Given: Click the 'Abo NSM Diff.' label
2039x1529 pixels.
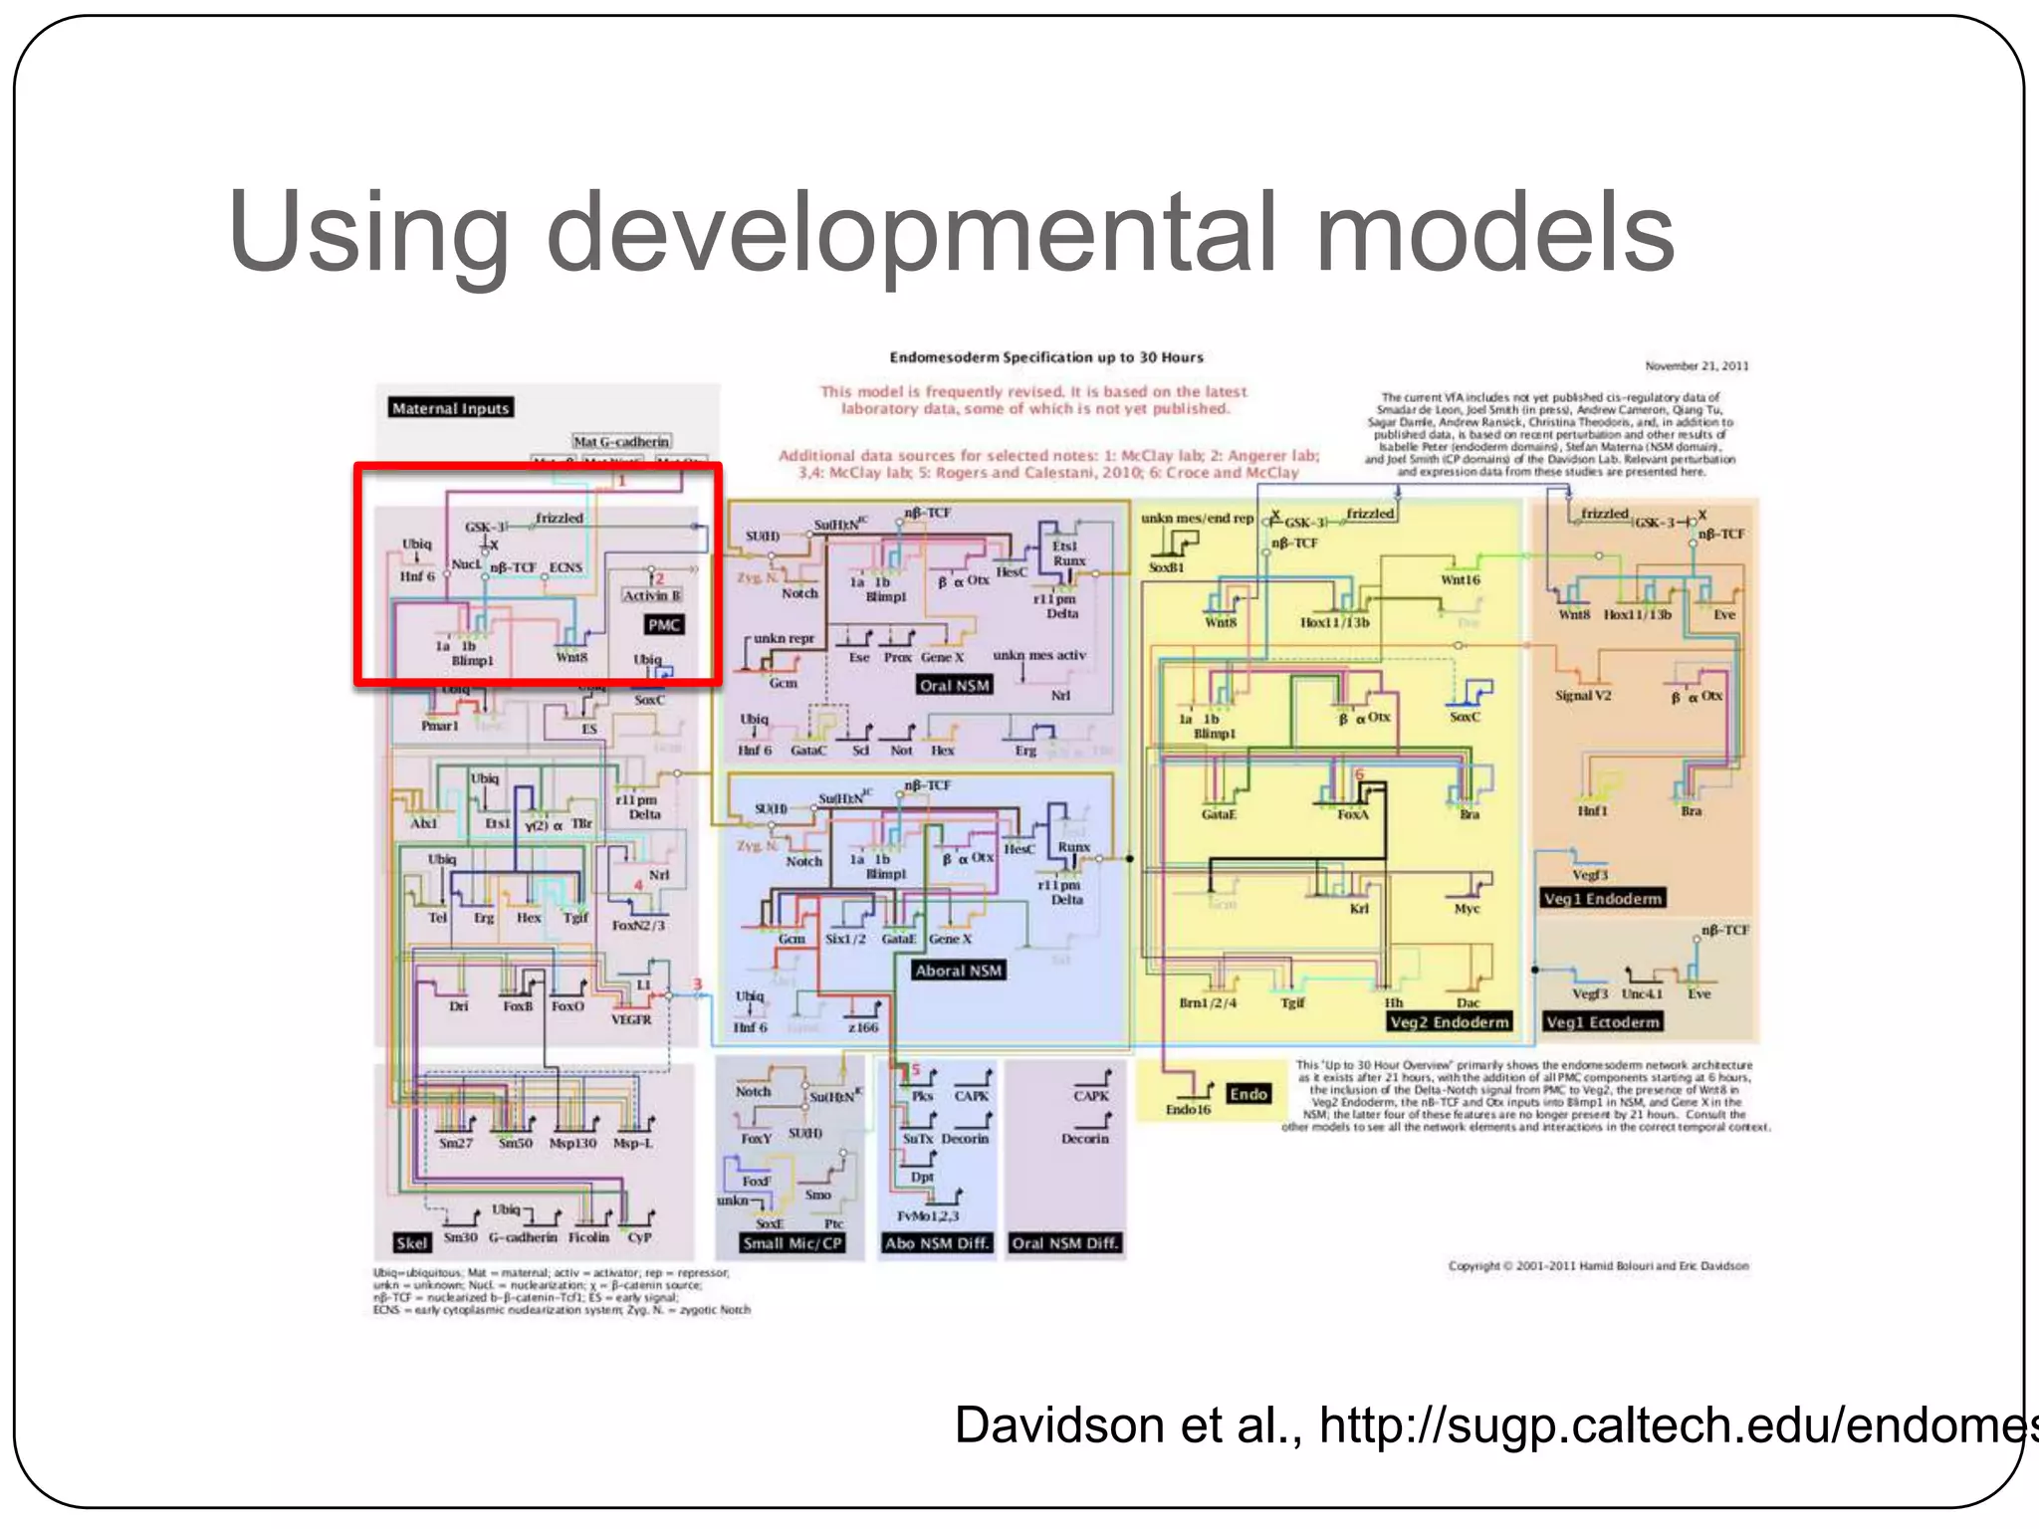Looking at the screenshot, I should click(936, 1243).
